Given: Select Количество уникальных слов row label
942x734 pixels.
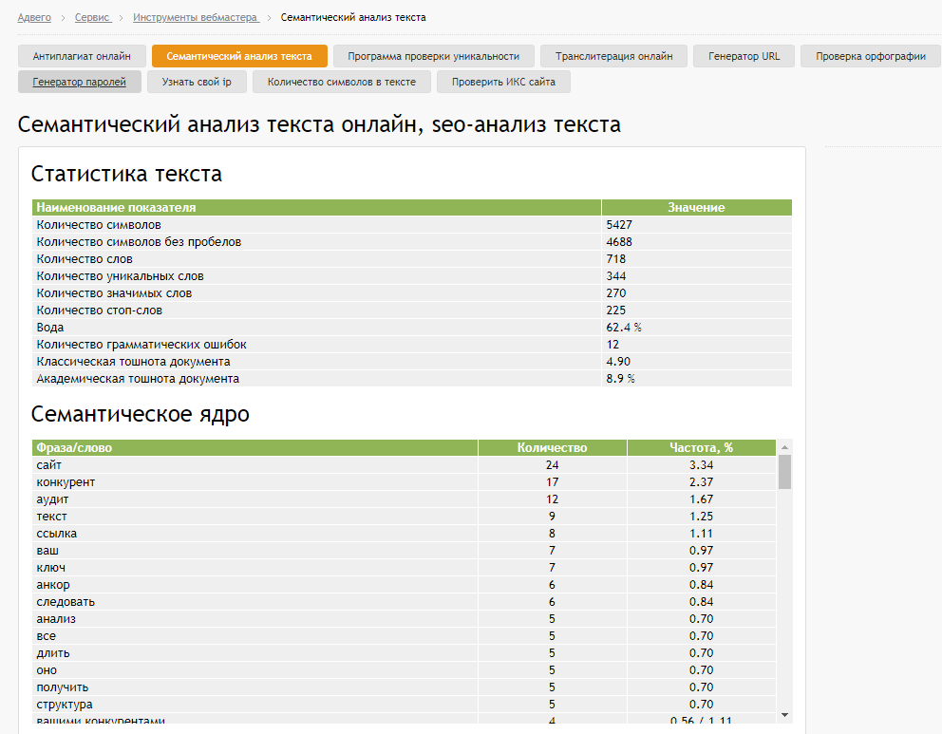Looking at the screenshot, I should pyautogui.click(x=121, y=275).
